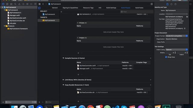Switch to the Info tab
The image size is (193, 108).
pos(100,8)
